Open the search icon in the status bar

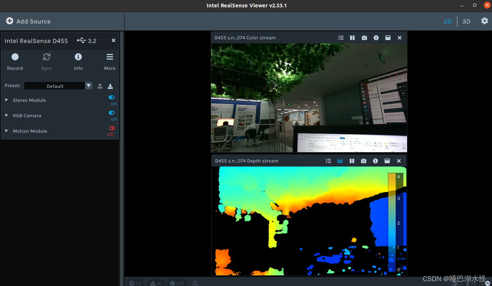[x=195, y=283]
